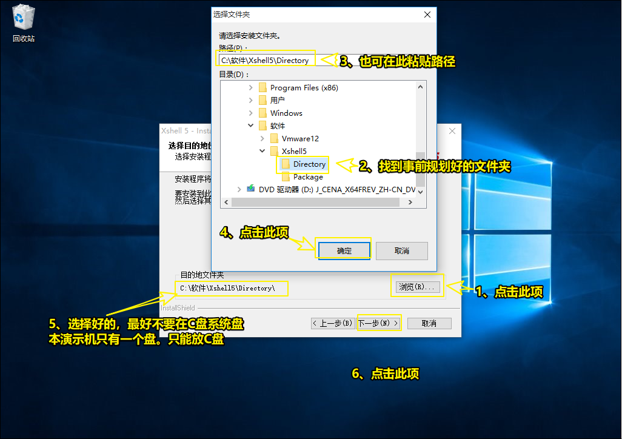The width and height of the screenshot is (622, 439).
Task: Click the 目的地文件夹 path text
Action: coord(227,288)
